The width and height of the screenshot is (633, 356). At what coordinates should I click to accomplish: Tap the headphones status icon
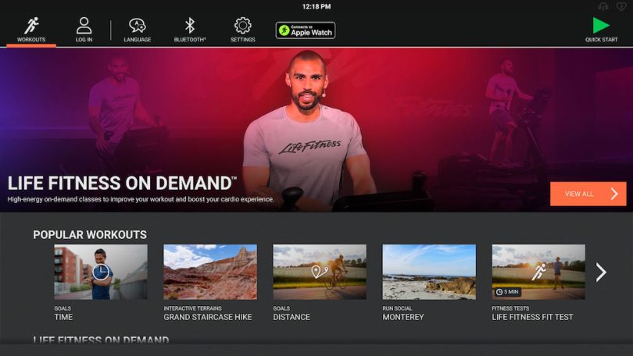603,6
